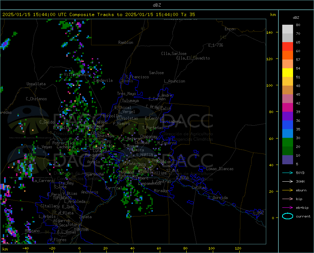Click the 140 tick on the vertical km axis
This screenshot has height=253, width=314.
click(270, 32)
